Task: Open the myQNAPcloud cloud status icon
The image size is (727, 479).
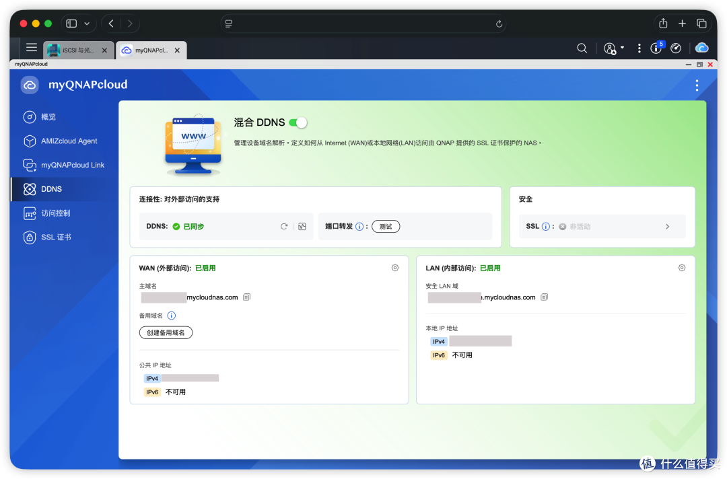Action: tap(701, 48)
